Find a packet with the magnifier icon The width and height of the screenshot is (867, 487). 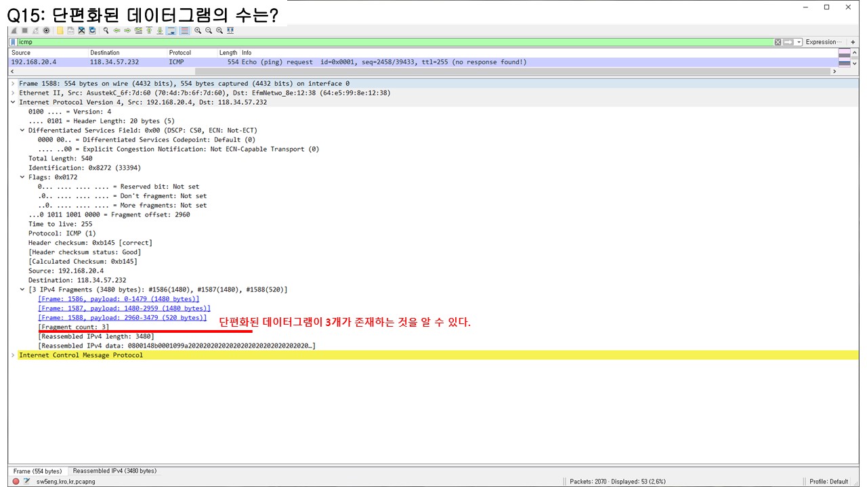point(106,30)
